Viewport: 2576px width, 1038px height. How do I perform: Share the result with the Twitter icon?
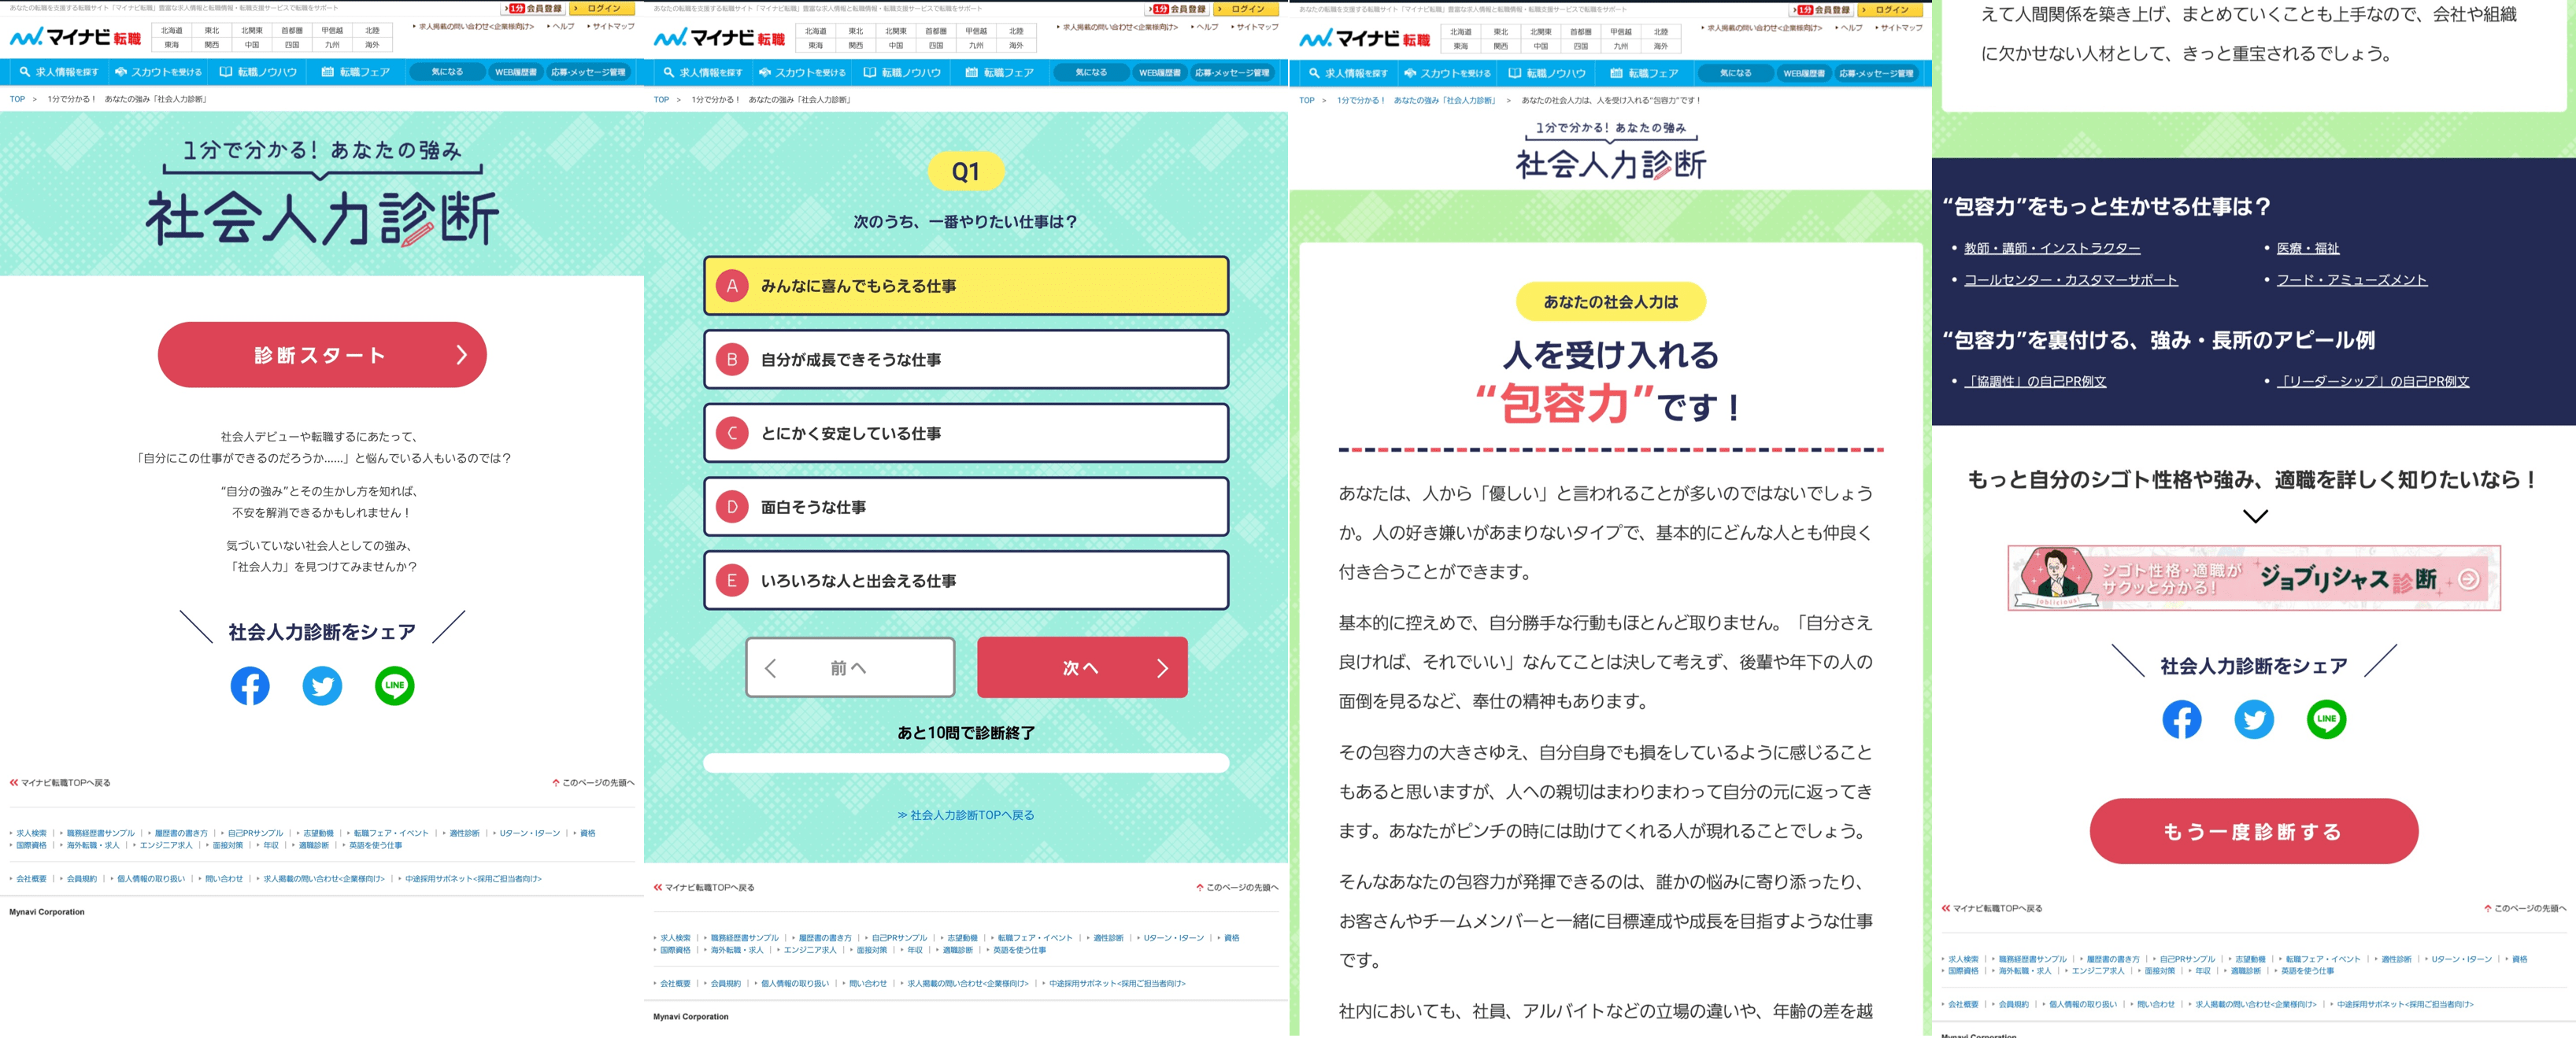click(x=322, y=686)
